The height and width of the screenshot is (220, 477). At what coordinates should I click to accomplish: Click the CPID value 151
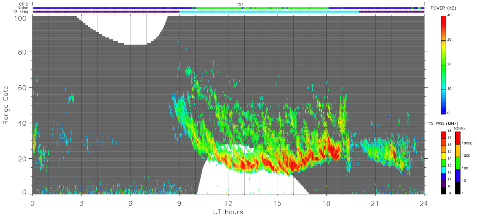240,4
